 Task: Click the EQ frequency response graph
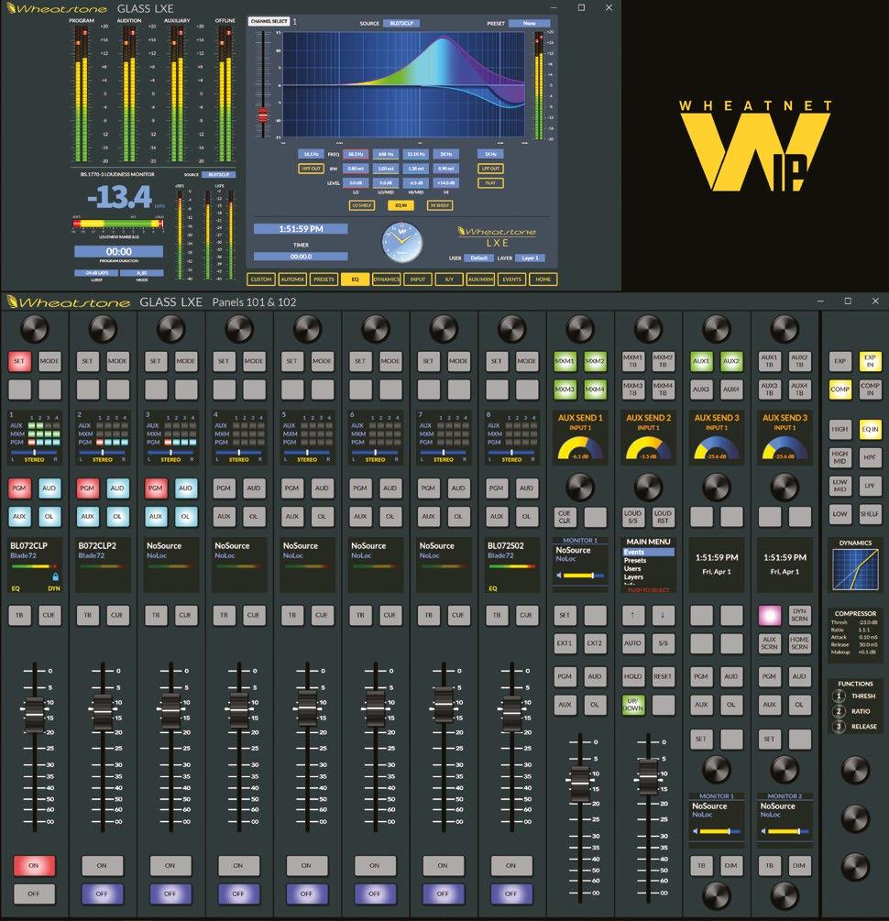click(x=403, y=85)
